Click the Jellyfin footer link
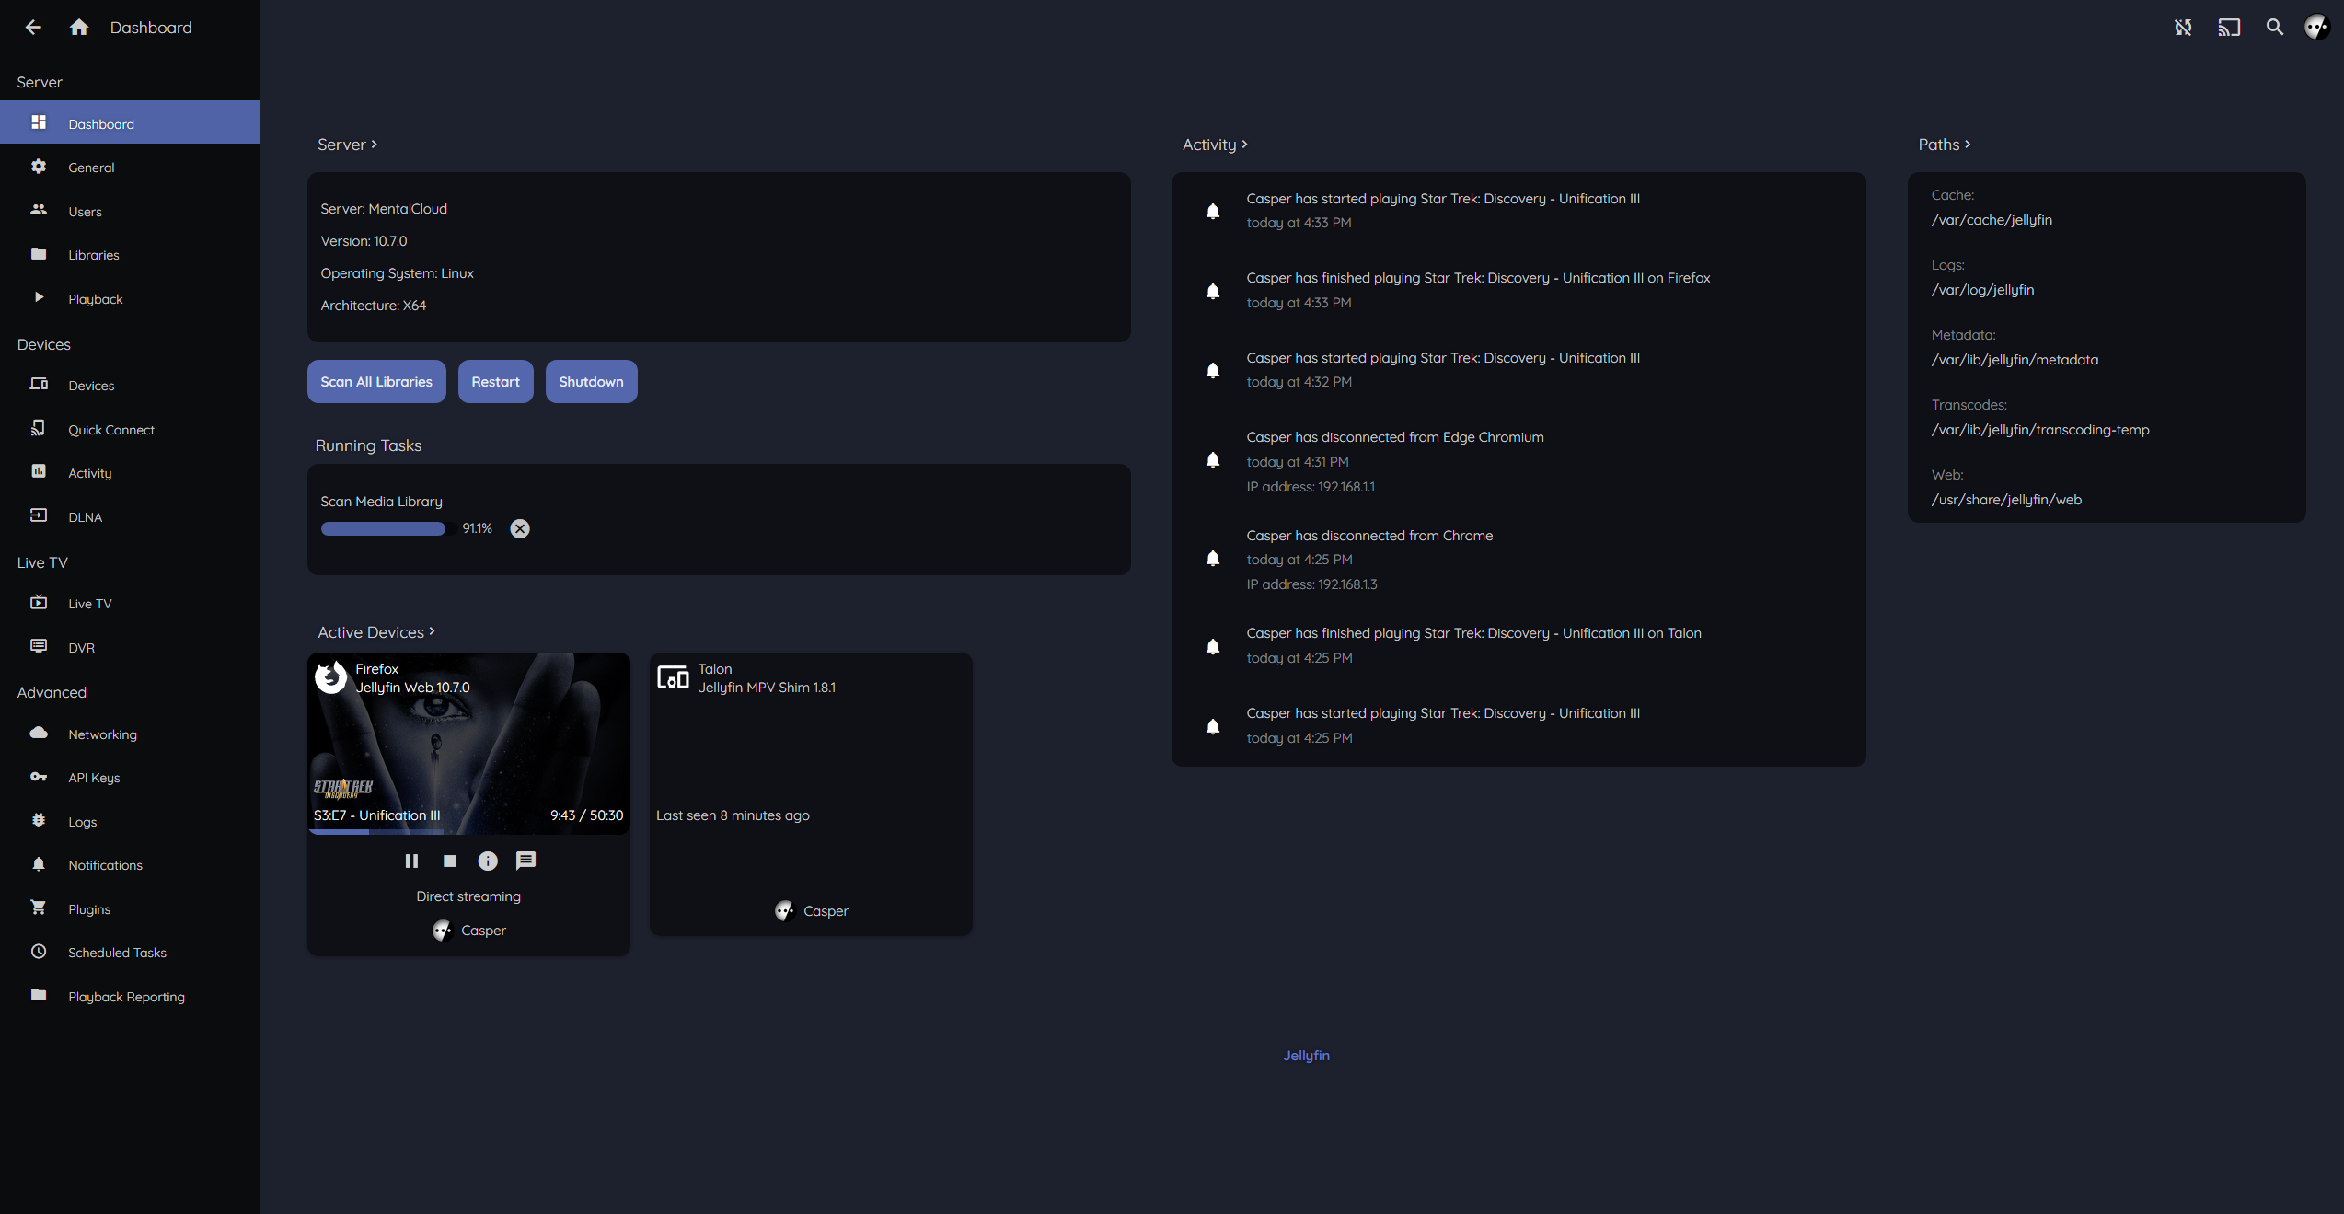 pos(1306,1056)
